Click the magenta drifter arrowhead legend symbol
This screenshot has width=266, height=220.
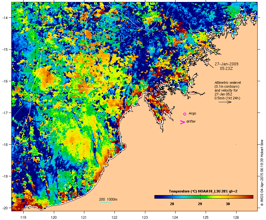[182, 122]
